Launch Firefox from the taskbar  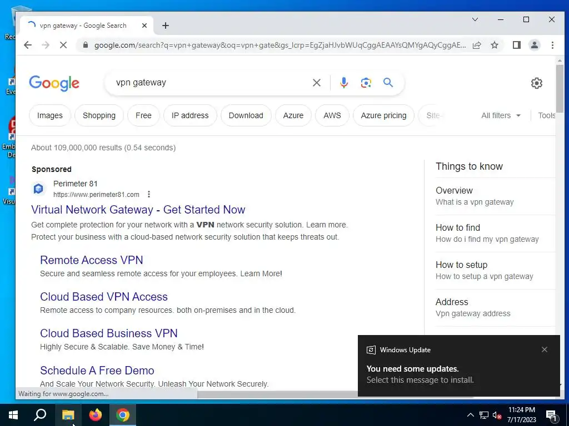coord(96,415)
